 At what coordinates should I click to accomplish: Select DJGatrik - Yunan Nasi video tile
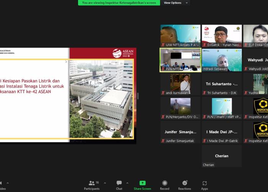[x=222, y=35]
